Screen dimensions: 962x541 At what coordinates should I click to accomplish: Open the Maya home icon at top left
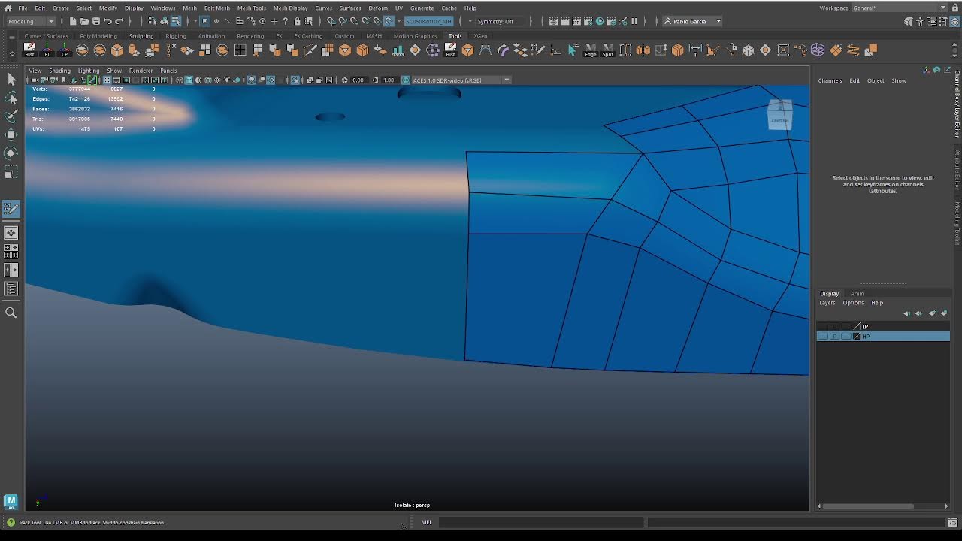(x=8, y=8)
